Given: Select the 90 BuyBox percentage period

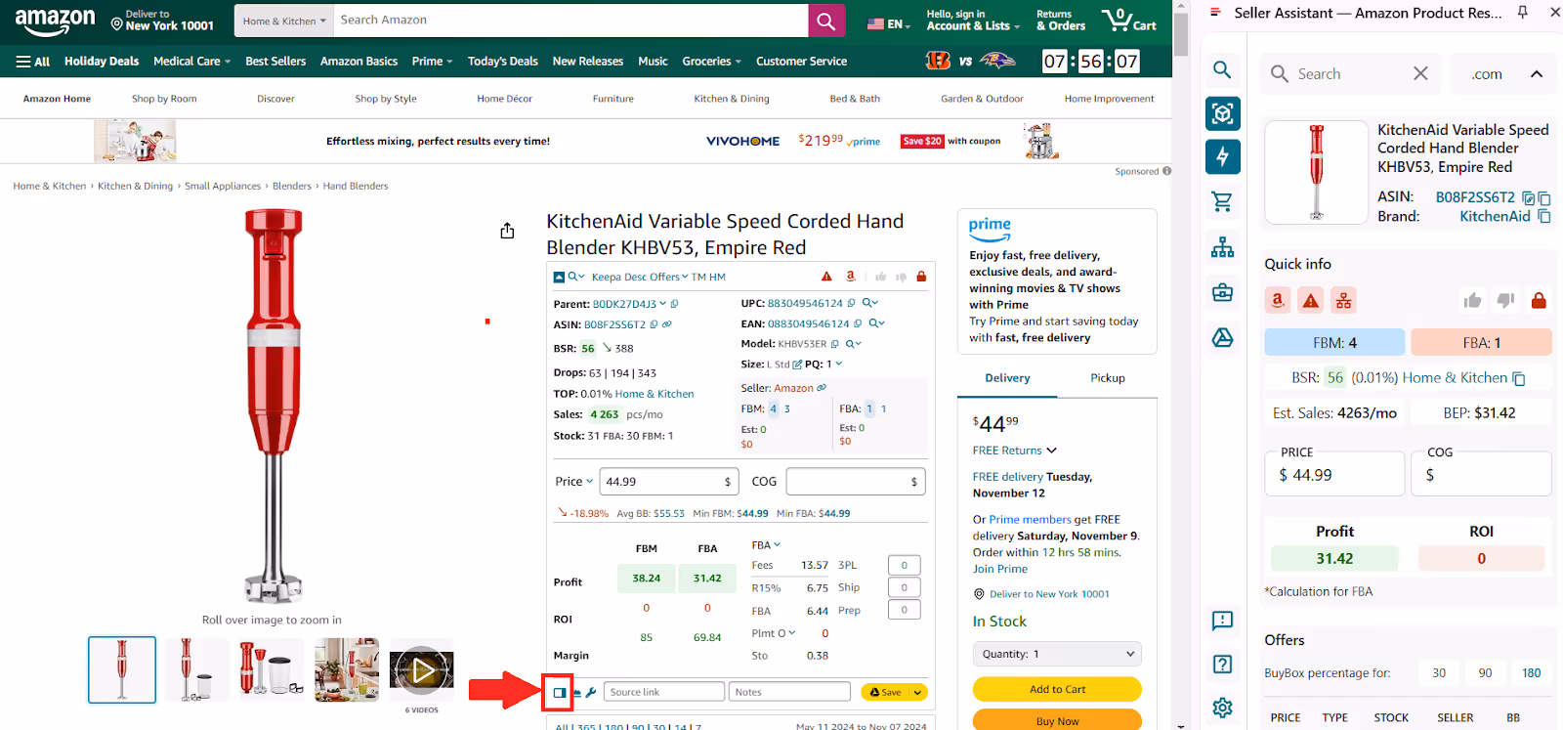Looking at the screenshot, I should pyautogui.click(x=1485, y=672).
